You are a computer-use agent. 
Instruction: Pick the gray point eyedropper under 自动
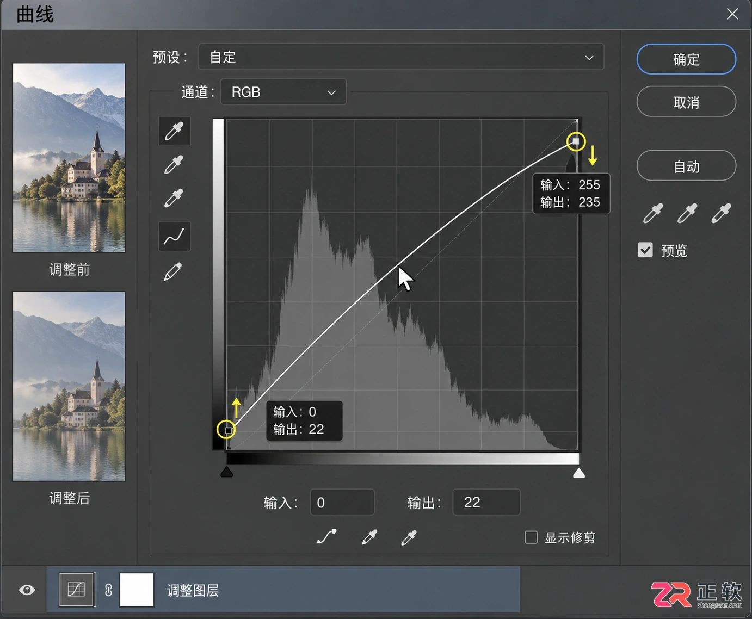687,213
